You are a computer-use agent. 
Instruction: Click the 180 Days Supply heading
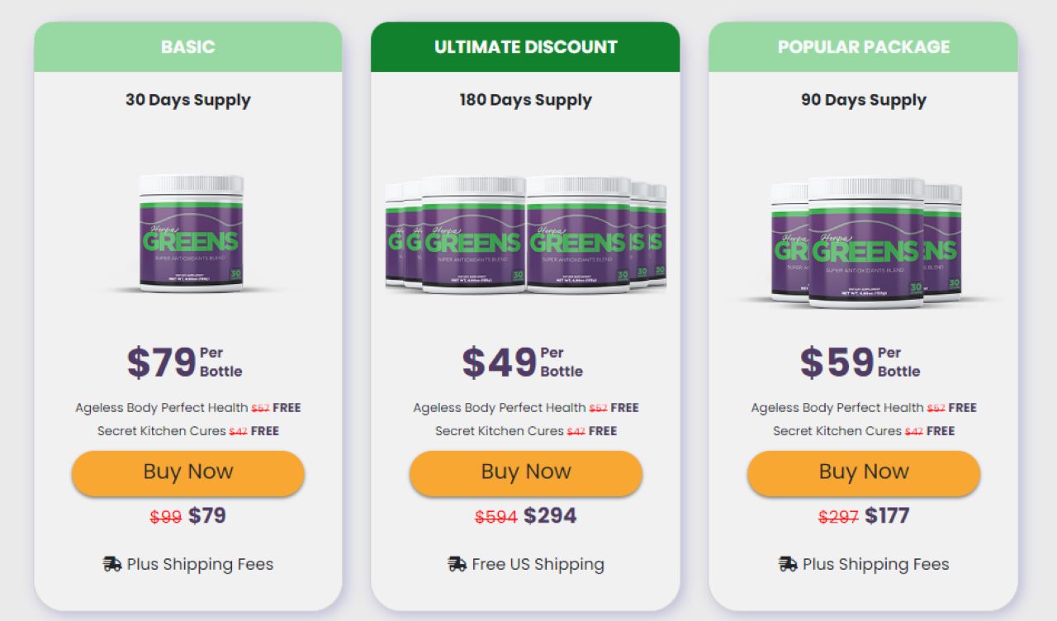(526, 100)
